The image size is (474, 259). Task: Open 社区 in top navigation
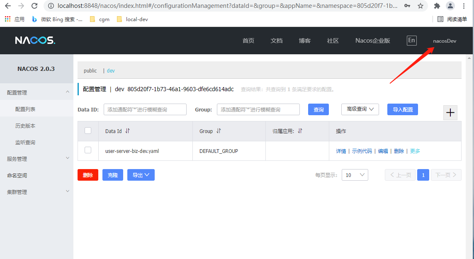333,41
